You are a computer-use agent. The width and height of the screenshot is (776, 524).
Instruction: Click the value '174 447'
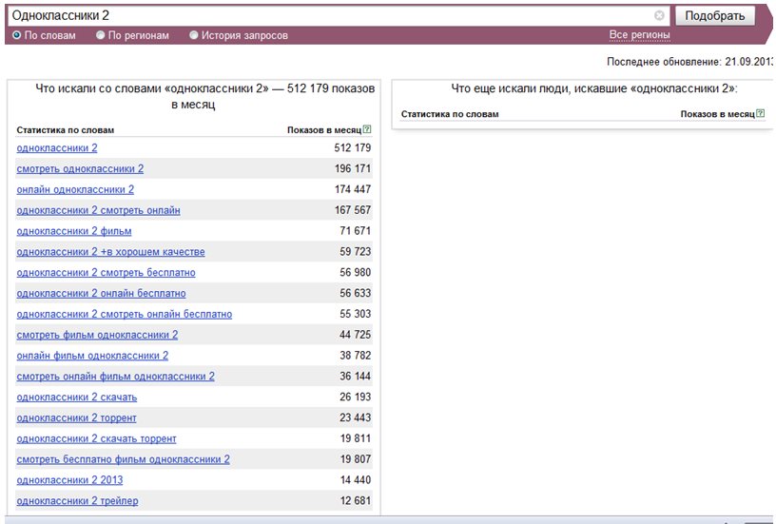(x=353, y=189)
